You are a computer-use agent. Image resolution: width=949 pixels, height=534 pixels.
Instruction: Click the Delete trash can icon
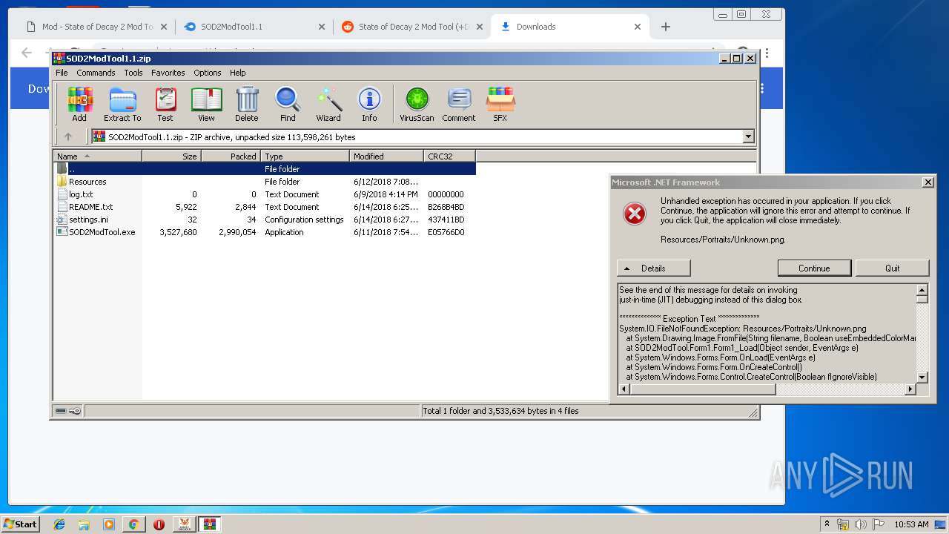click(247, 104)
